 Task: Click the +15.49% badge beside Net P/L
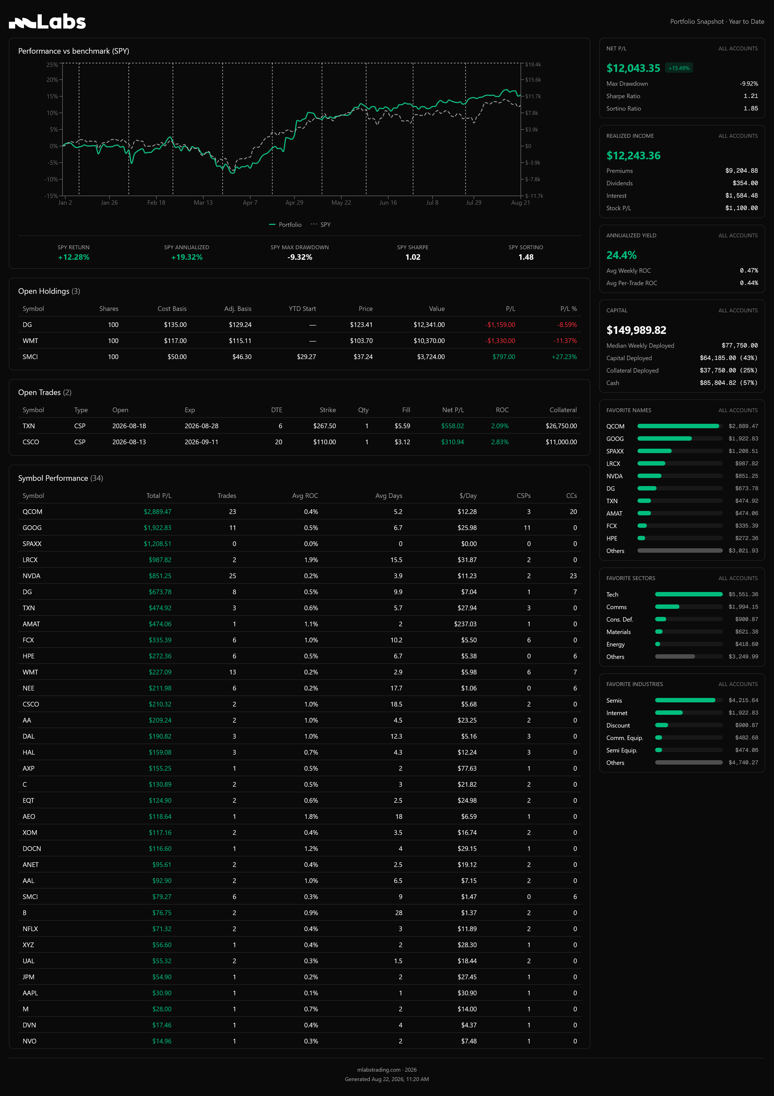(x=679, y=68)
